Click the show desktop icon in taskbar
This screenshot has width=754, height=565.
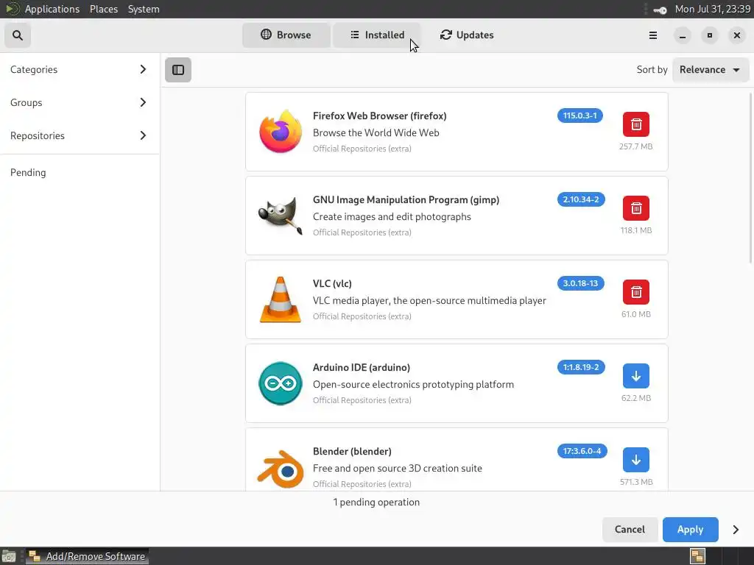[9, 556]
